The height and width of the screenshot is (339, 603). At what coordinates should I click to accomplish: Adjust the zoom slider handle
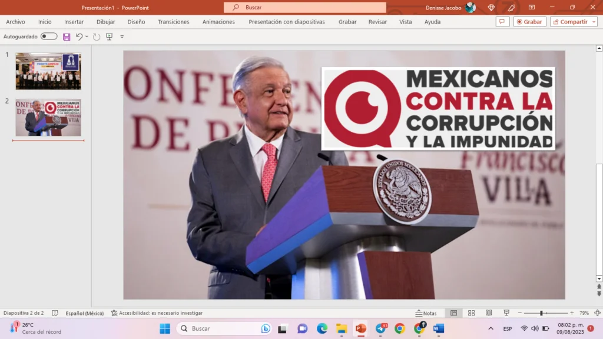click(x=541, y=313)
